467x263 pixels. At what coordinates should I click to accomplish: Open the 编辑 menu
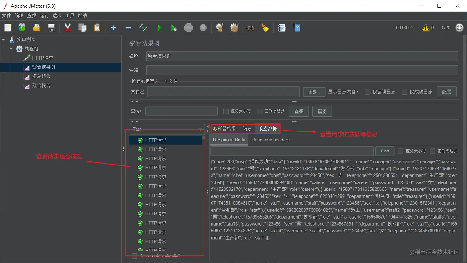[19, 15]
